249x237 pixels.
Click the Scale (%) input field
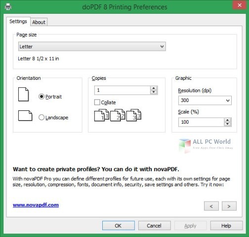[201, 122]
